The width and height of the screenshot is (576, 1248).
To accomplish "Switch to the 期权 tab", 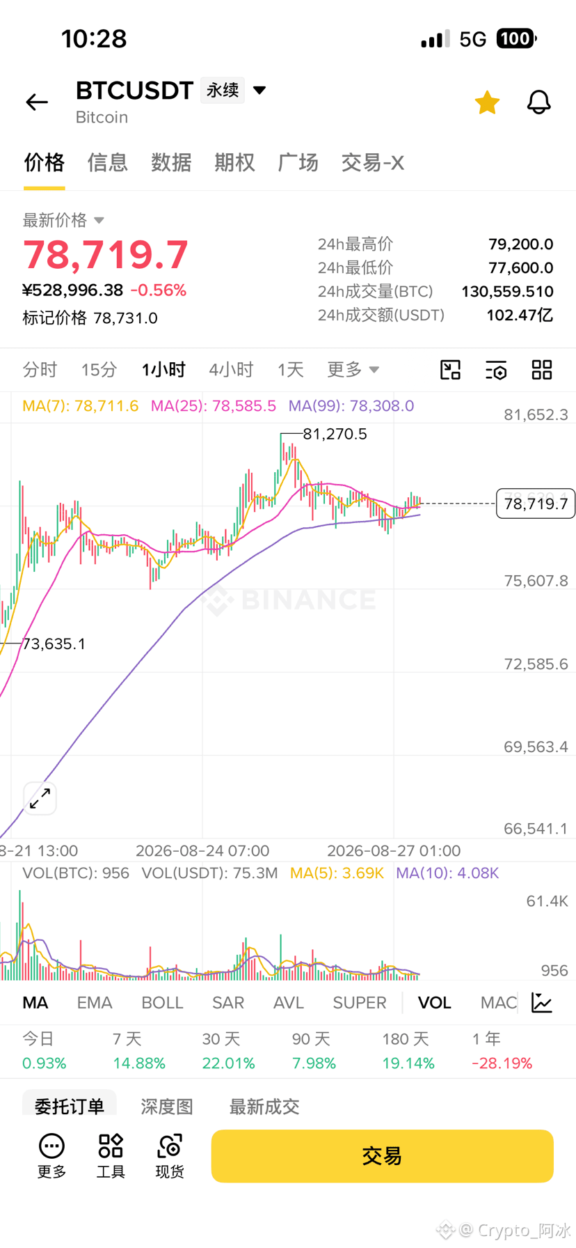I will tap(234, 162).
